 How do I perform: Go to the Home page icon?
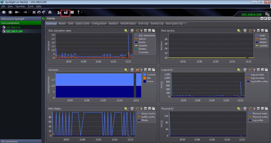click(50, 12)
